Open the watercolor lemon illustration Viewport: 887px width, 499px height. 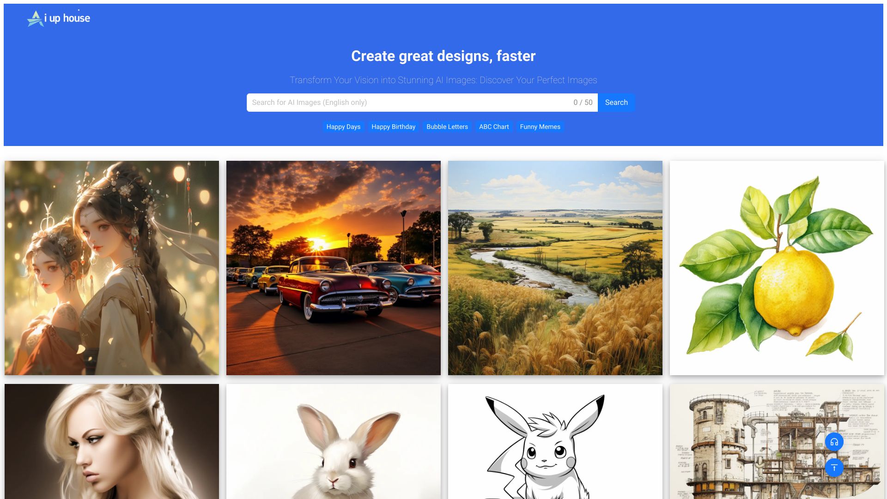point(777,268)
